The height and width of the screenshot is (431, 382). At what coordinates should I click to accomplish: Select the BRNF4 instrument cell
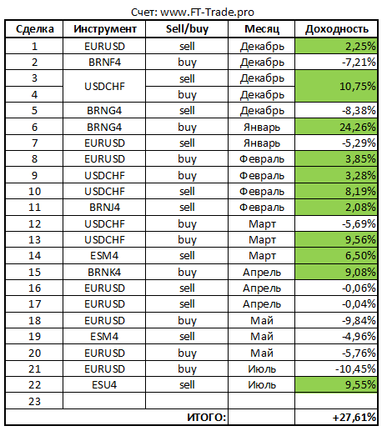pyautogui.click(x=104, y=62)
